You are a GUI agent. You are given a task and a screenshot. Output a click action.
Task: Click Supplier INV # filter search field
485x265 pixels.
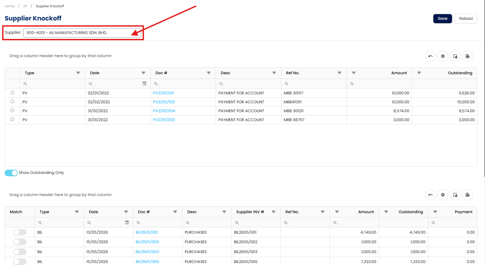tap(256, 223)
